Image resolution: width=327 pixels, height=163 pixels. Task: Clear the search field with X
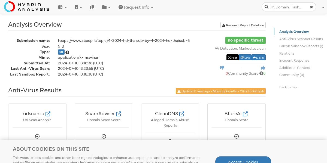pyautogui.click(x=311, y=7)
